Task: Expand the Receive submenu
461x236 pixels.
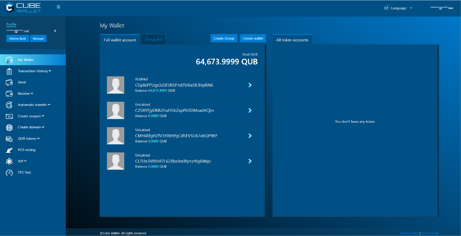Action: coord(25,94)
